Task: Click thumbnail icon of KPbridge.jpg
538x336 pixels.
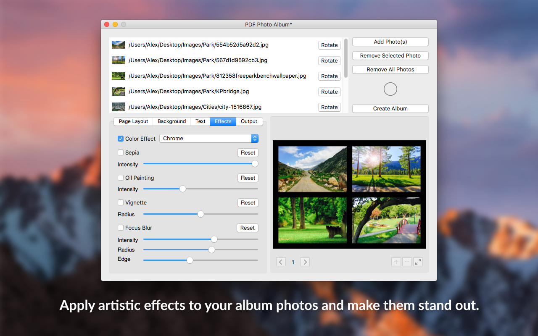Action: 119,92
